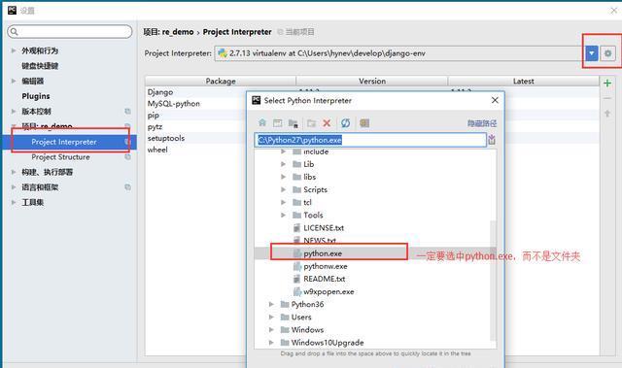Expand the Python36 folder node
Screen dimensions: 622x368
[271, 304]
